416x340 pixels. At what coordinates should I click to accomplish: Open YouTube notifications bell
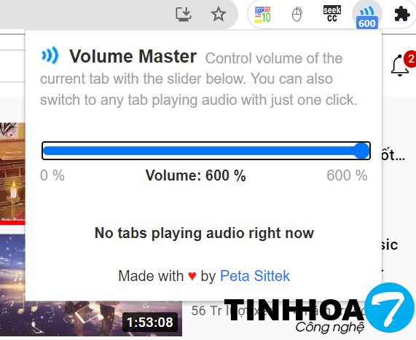pos(400,66)
